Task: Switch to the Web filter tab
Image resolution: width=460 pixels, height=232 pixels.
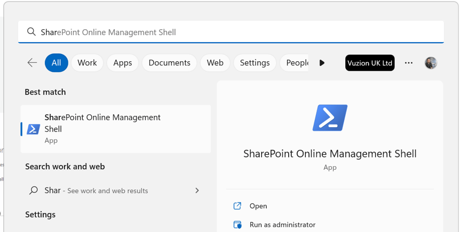Action: point(215,63)
